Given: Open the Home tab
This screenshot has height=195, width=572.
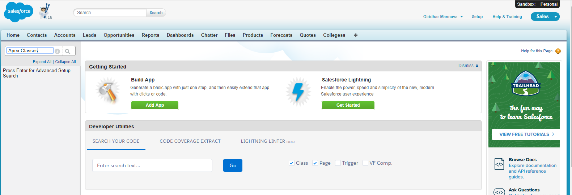Looking at the screenshot, I should click(13, 35).
